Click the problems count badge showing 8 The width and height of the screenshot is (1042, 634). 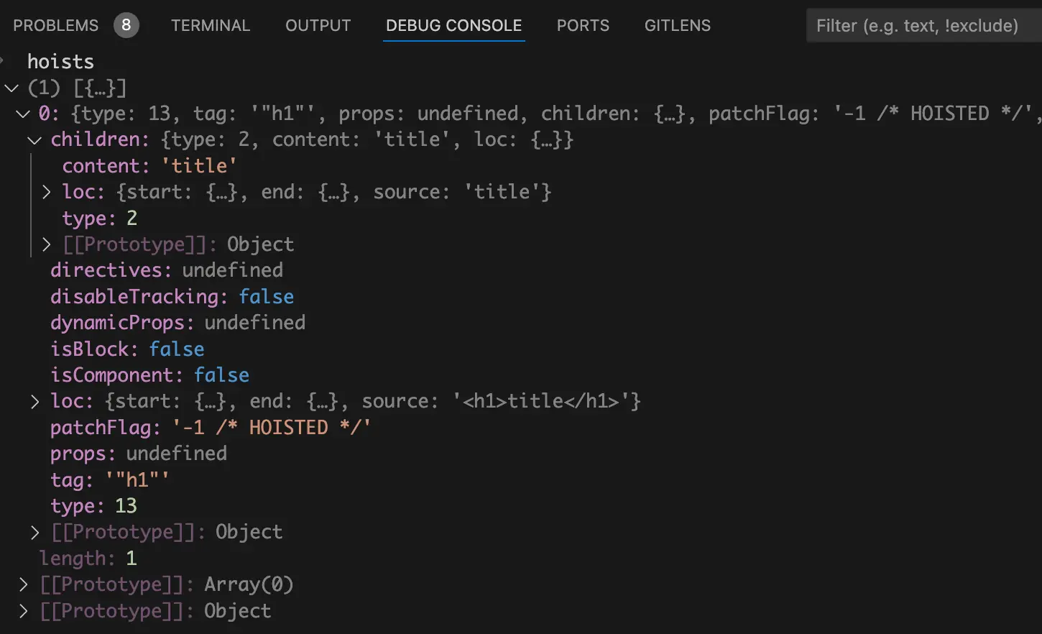click(x=126, y=26)
